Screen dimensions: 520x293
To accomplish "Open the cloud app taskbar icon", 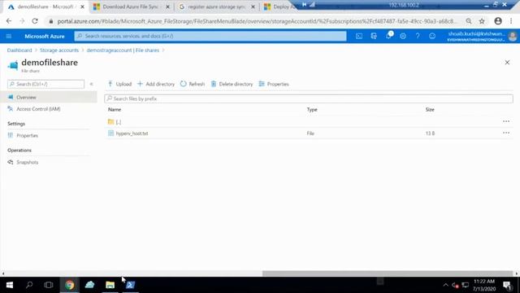I will [90, 285].
